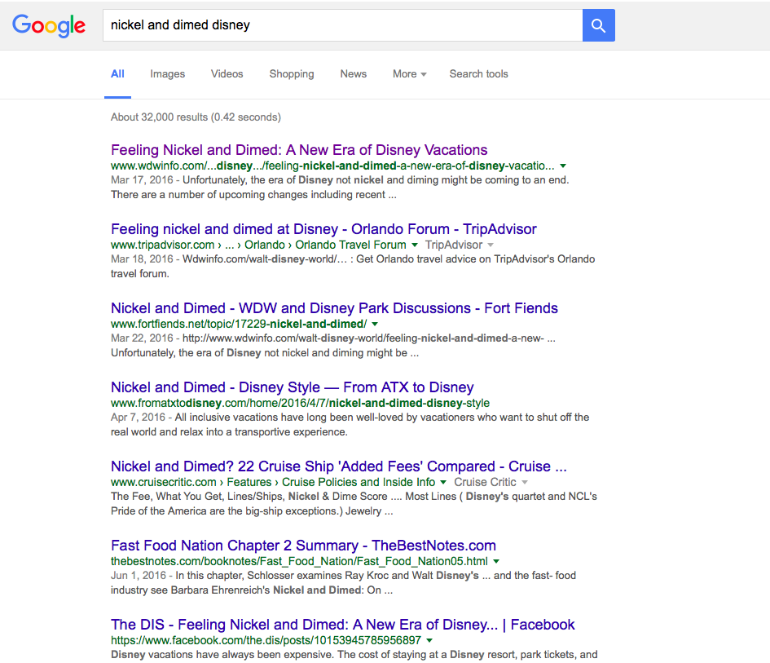This screenshot has height=663, width=770.
Task: Expand the More dropdown menu
Action: pos(410,73)
